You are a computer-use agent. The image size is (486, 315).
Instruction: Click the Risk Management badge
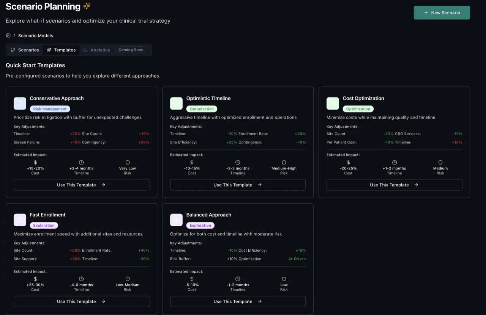(x=50, y=109)
